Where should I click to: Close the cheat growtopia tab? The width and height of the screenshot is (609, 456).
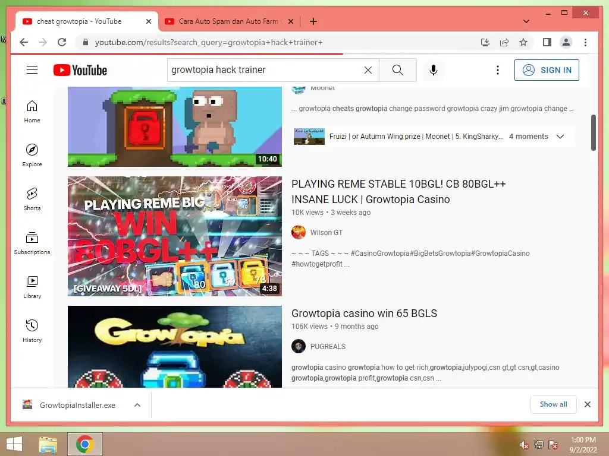tap(148, 21)
